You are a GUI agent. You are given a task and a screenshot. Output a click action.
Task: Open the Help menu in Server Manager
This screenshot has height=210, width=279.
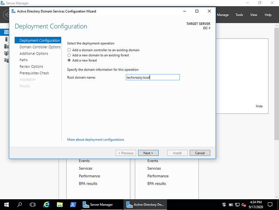268,15
